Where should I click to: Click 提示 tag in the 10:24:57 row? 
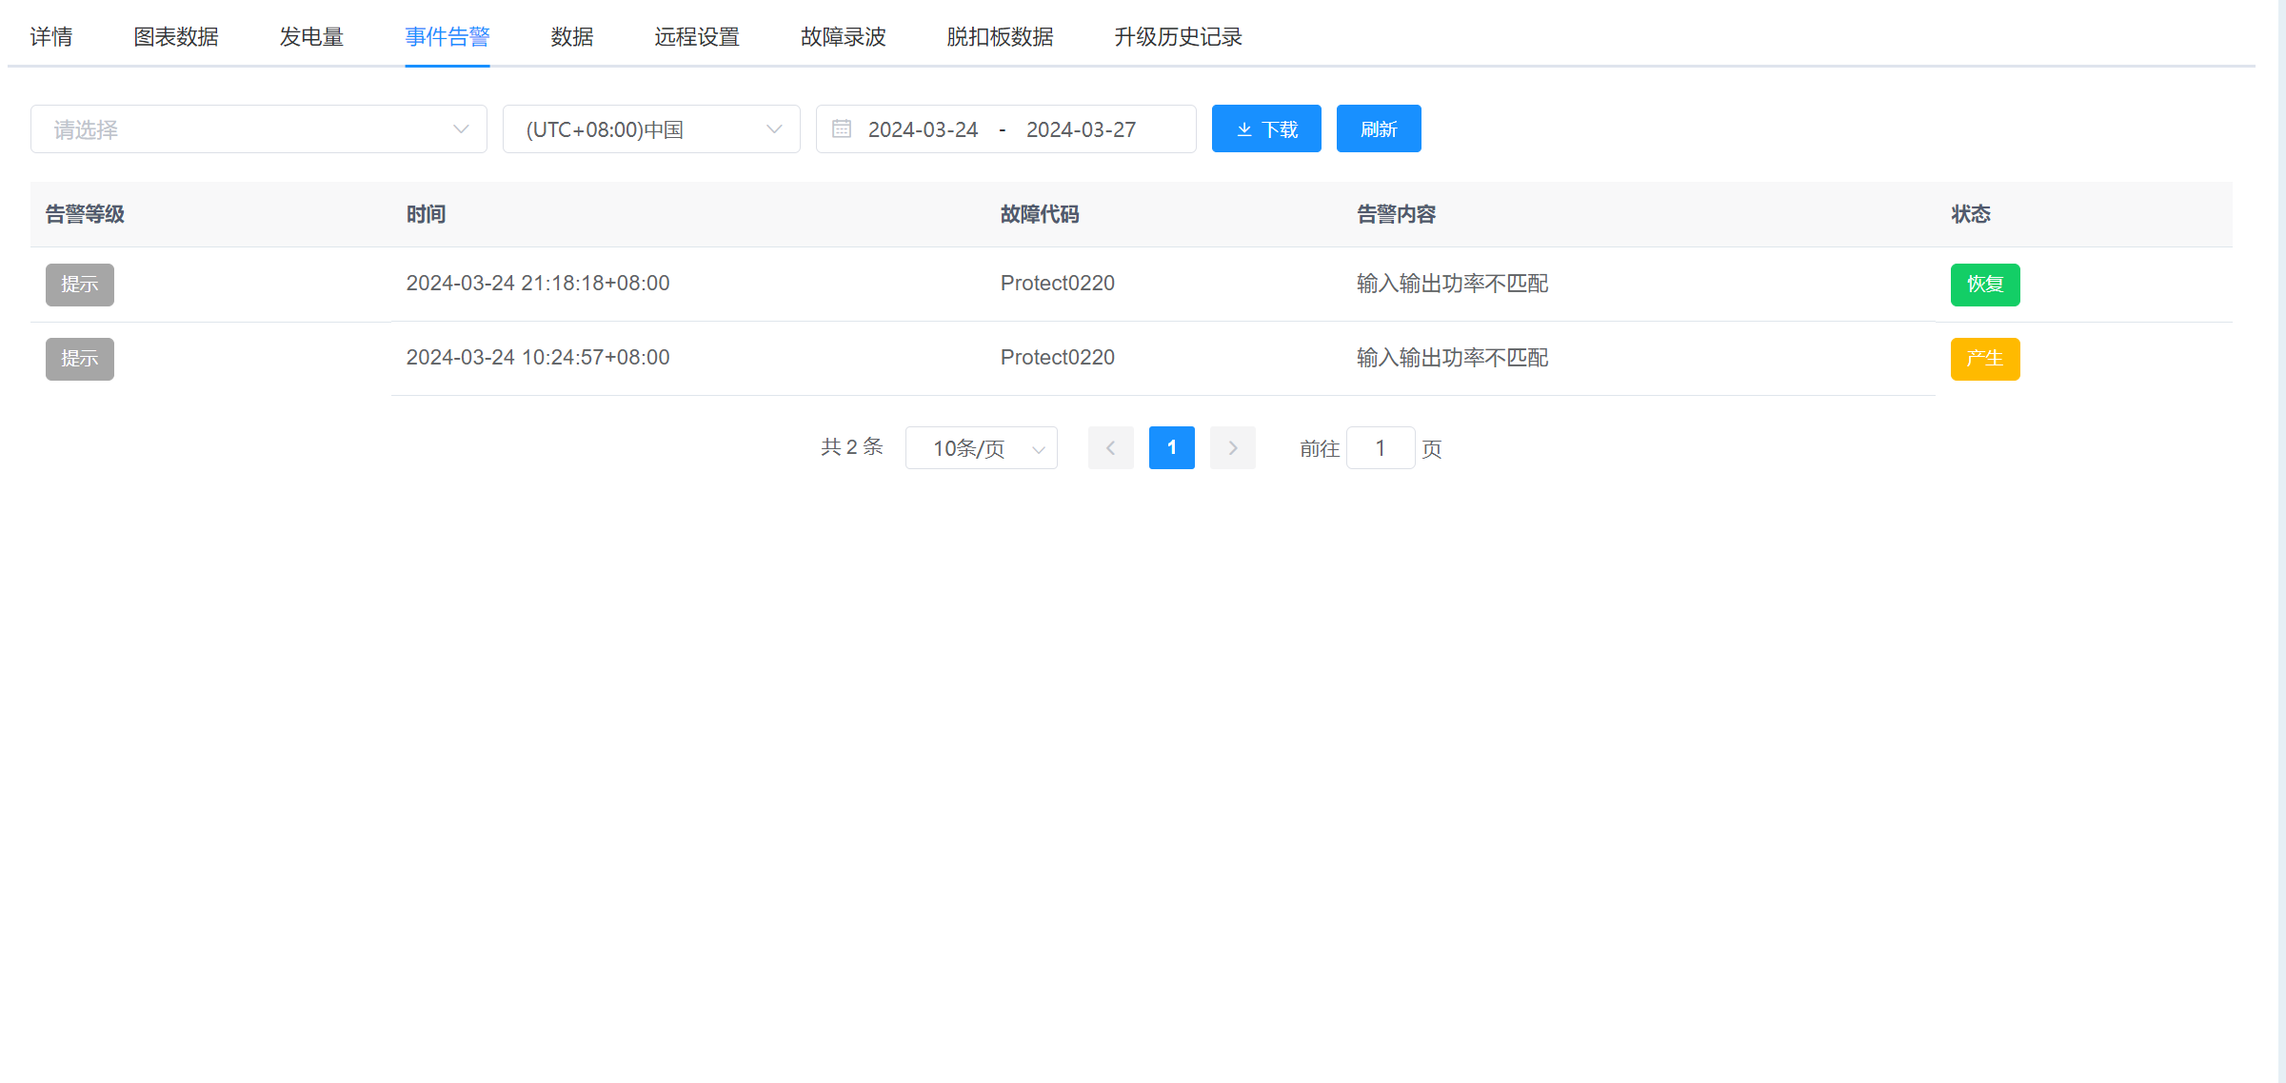pyautogui.click(x=80, y=359)
